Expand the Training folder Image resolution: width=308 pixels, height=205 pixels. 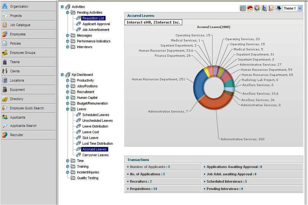click(68, 167)
